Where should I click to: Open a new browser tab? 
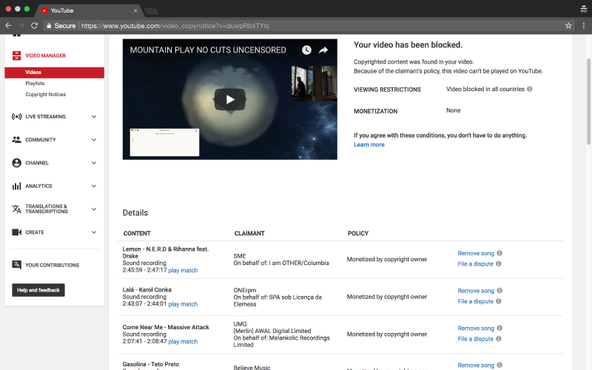(x=152, y=11)
